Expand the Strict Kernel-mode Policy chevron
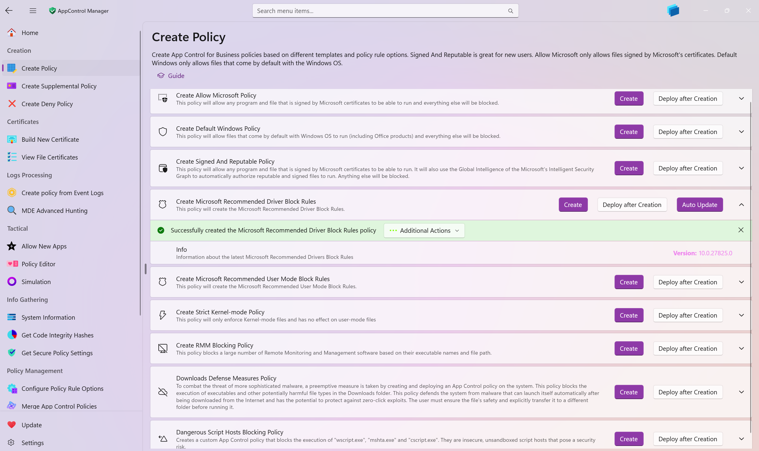Image resolution: width=759 pixels, height=451 pixels. (741, 315)
